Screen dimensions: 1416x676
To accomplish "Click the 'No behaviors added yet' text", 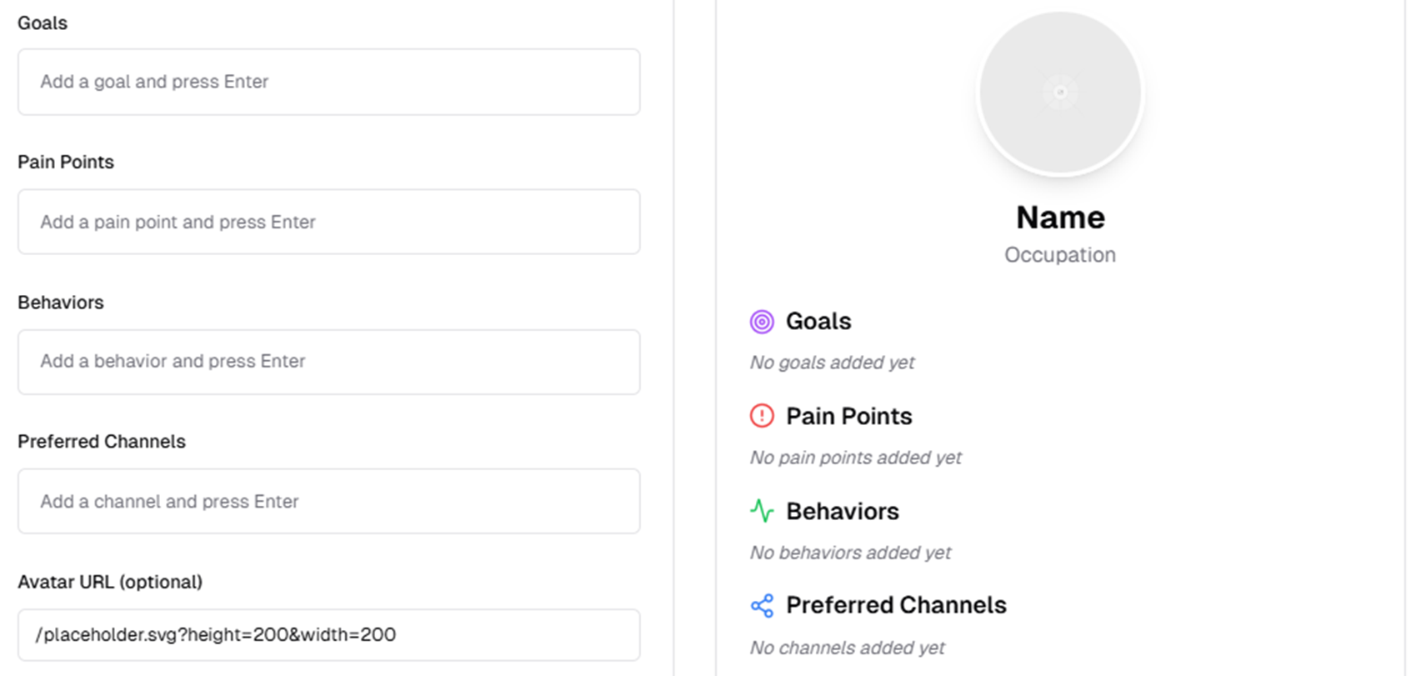I will 850,553.
